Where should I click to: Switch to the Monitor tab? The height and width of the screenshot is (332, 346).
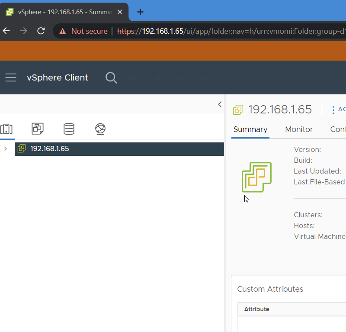299,129
